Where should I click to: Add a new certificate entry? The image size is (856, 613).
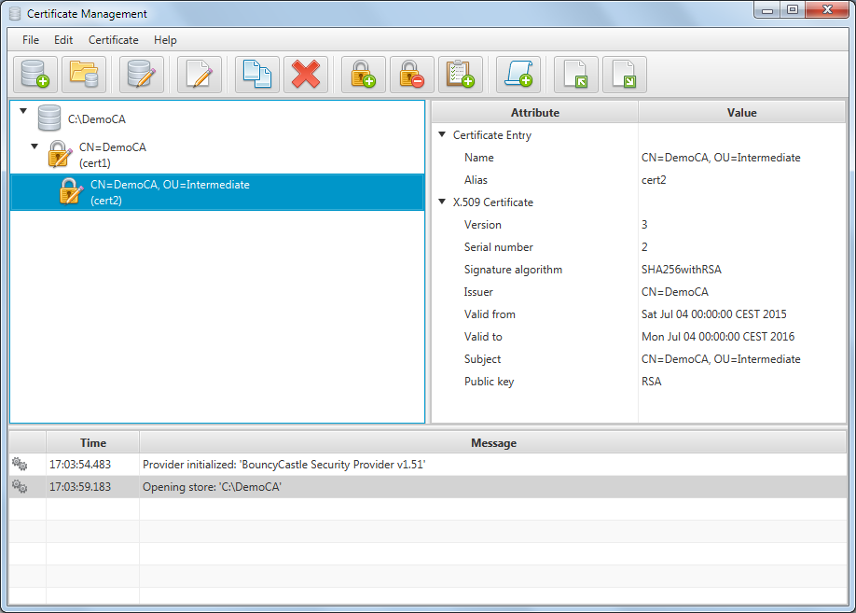pyautogui.click(x=460, y=75)
